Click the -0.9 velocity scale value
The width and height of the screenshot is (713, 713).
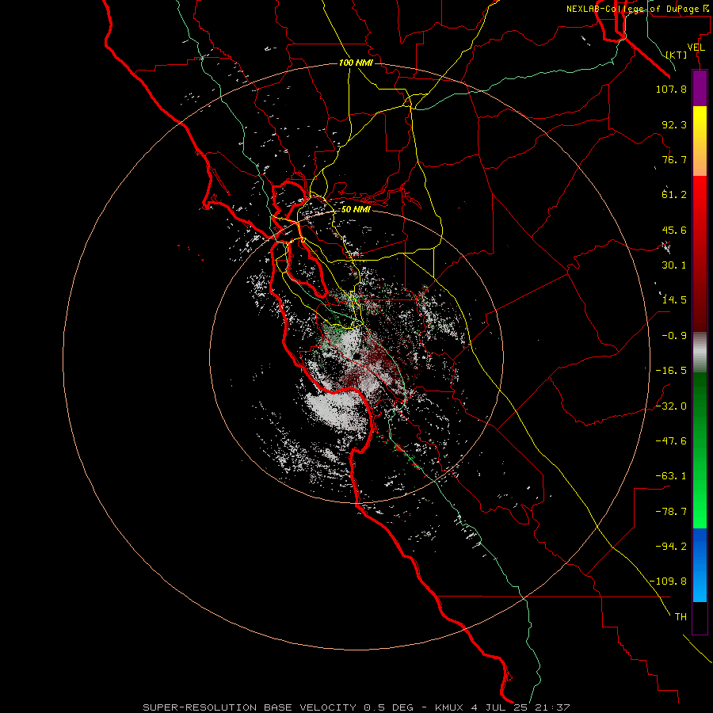(674, 336)
